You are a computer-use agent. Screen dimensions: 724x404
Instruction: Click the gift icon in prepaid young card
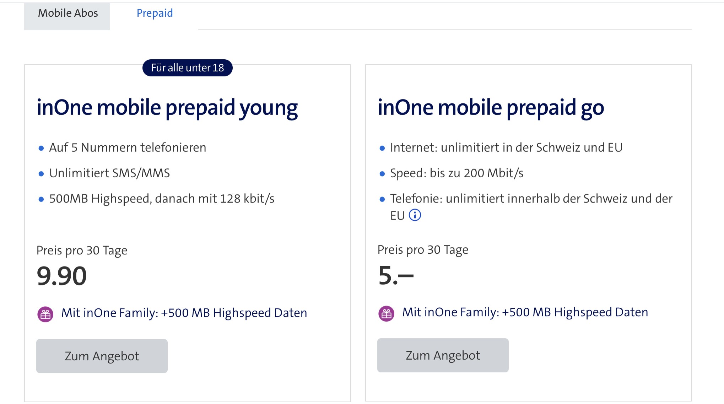click(45, 314)
